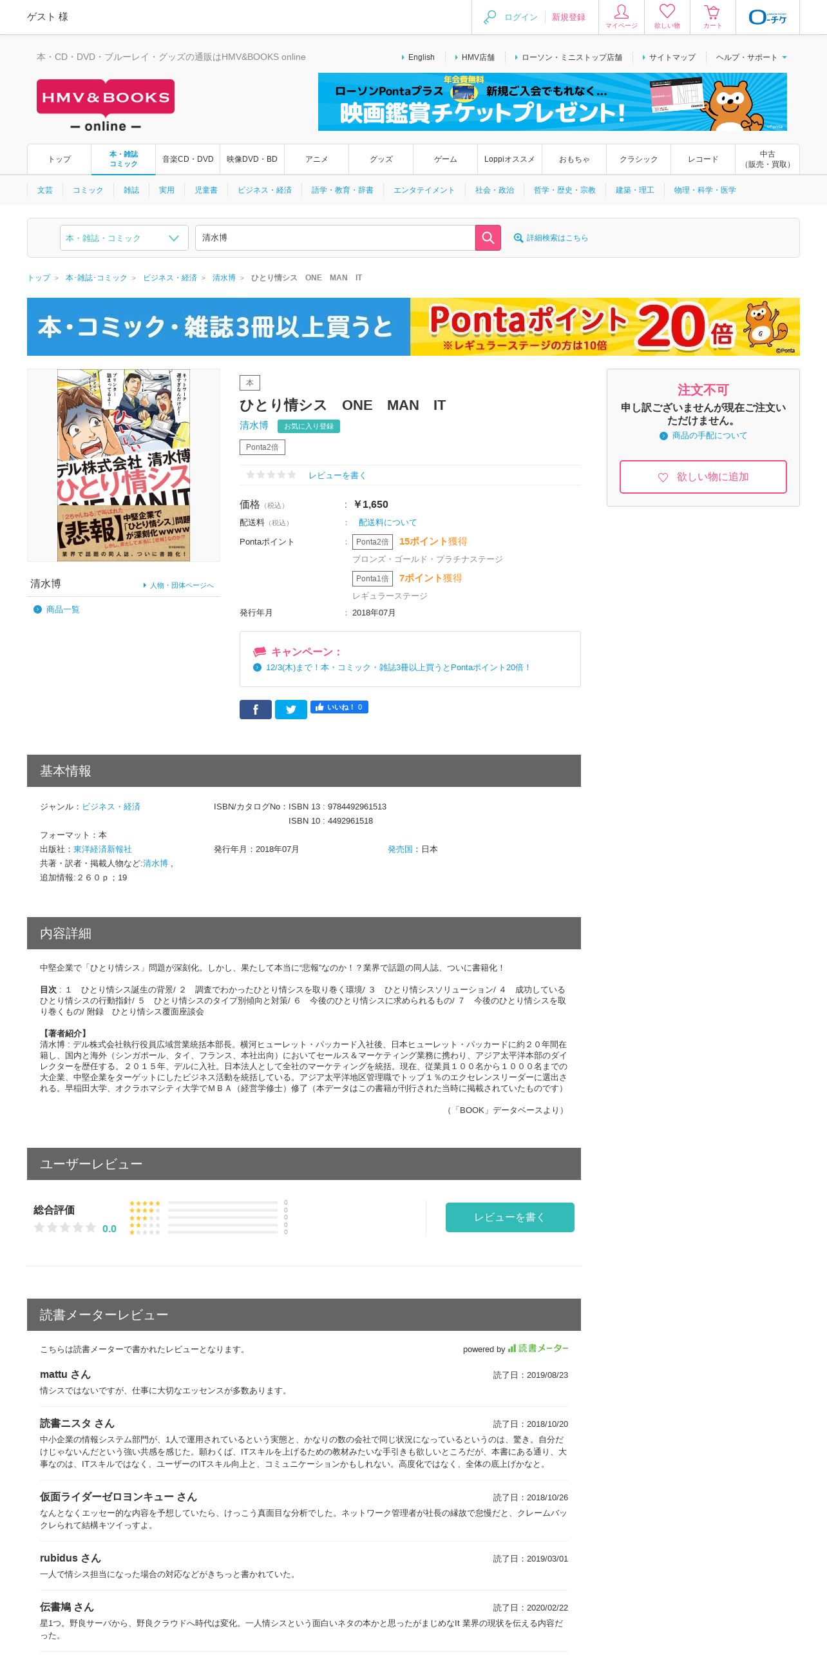The height and width of the screenshot is (1655, 827).
Task: Click breadcrumb 本·雑誌·コミック
Action: (x=97, y=278)
